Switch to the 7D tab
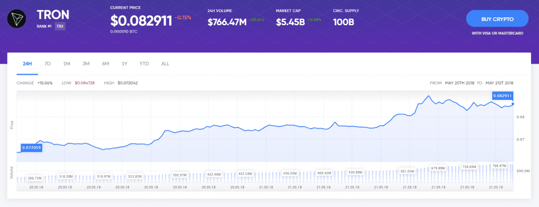Screen dimensions: 539x207 [47, 64]
